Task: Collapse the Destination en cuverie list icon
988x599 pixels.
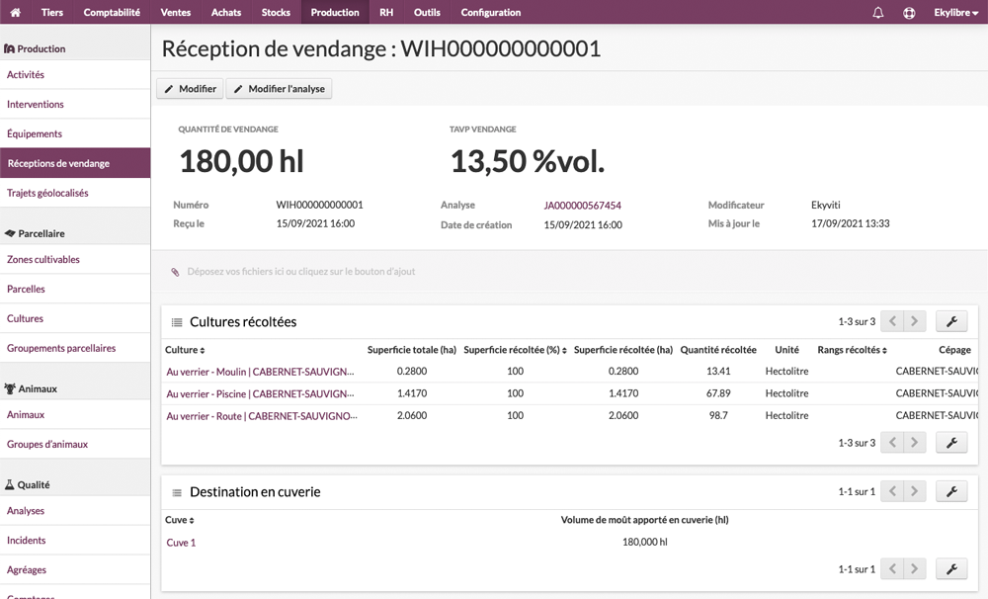Action: click(177, 492)
